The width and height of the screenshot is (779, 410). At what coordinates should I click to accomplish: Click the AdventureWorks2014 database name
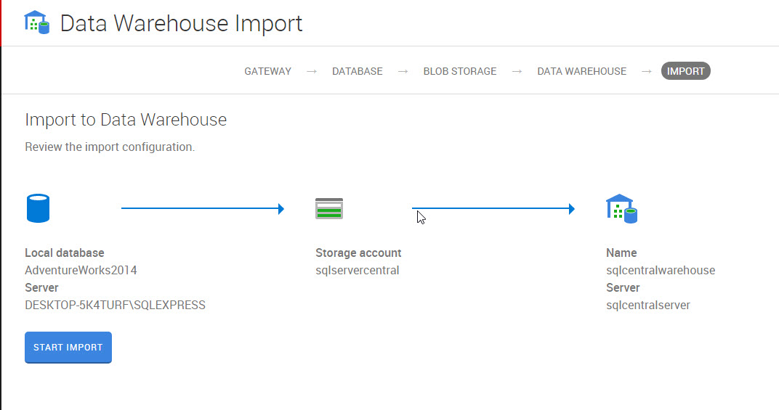point(81,271)
